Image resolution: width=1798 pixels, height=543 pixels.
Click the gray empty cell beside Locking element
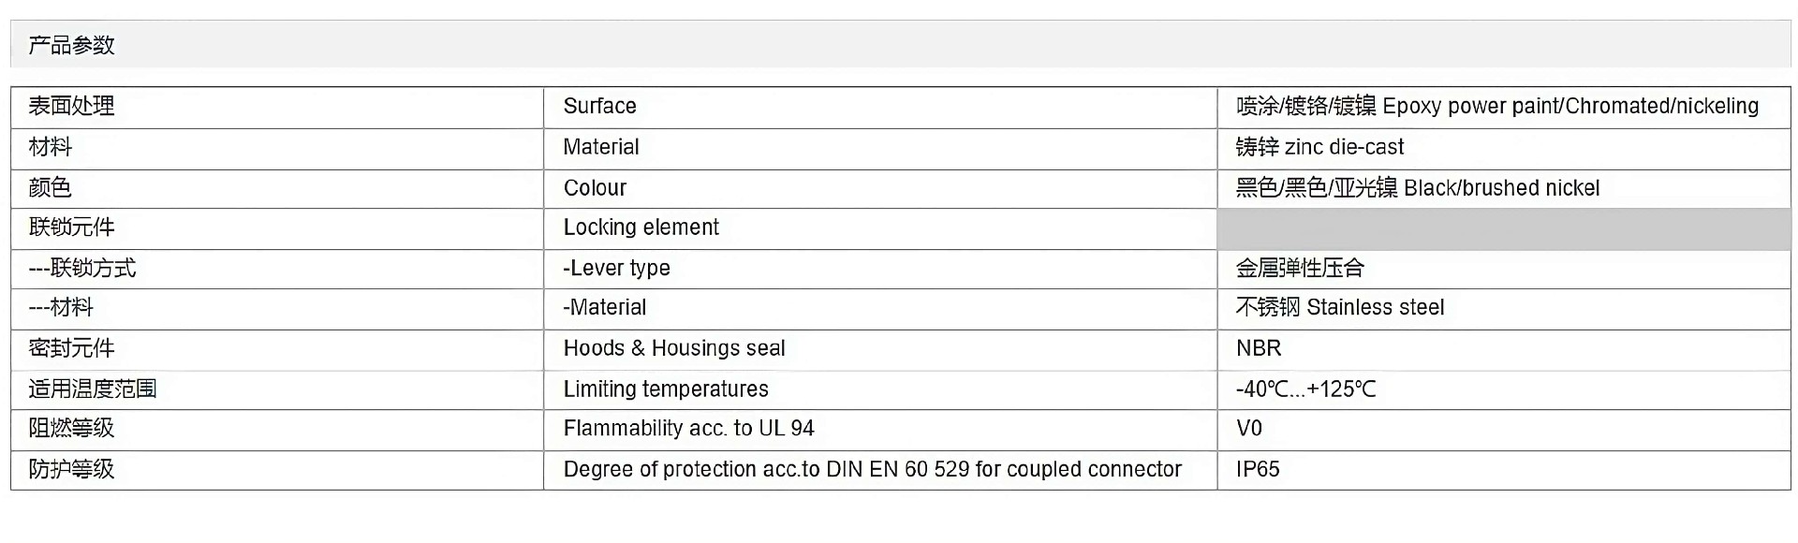(x=1504, y=228)
